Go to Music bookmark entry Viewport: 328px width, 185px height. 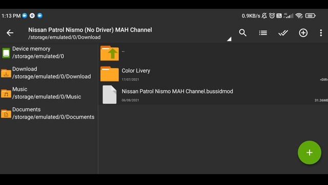(x=49, y=93)
